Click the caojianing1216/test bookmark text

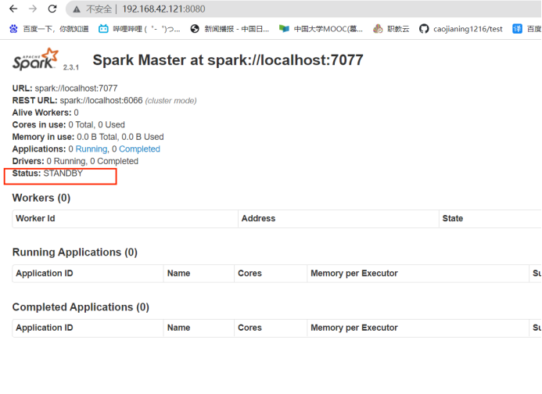pyautogui.click(x=468, y=29)
